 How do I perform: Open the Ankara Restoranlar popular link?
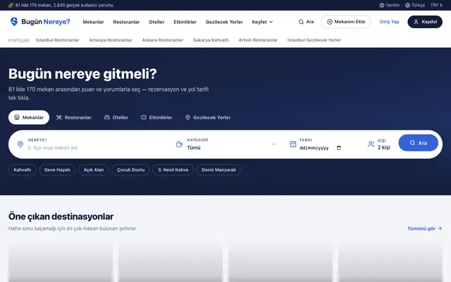tap(163, 40)
